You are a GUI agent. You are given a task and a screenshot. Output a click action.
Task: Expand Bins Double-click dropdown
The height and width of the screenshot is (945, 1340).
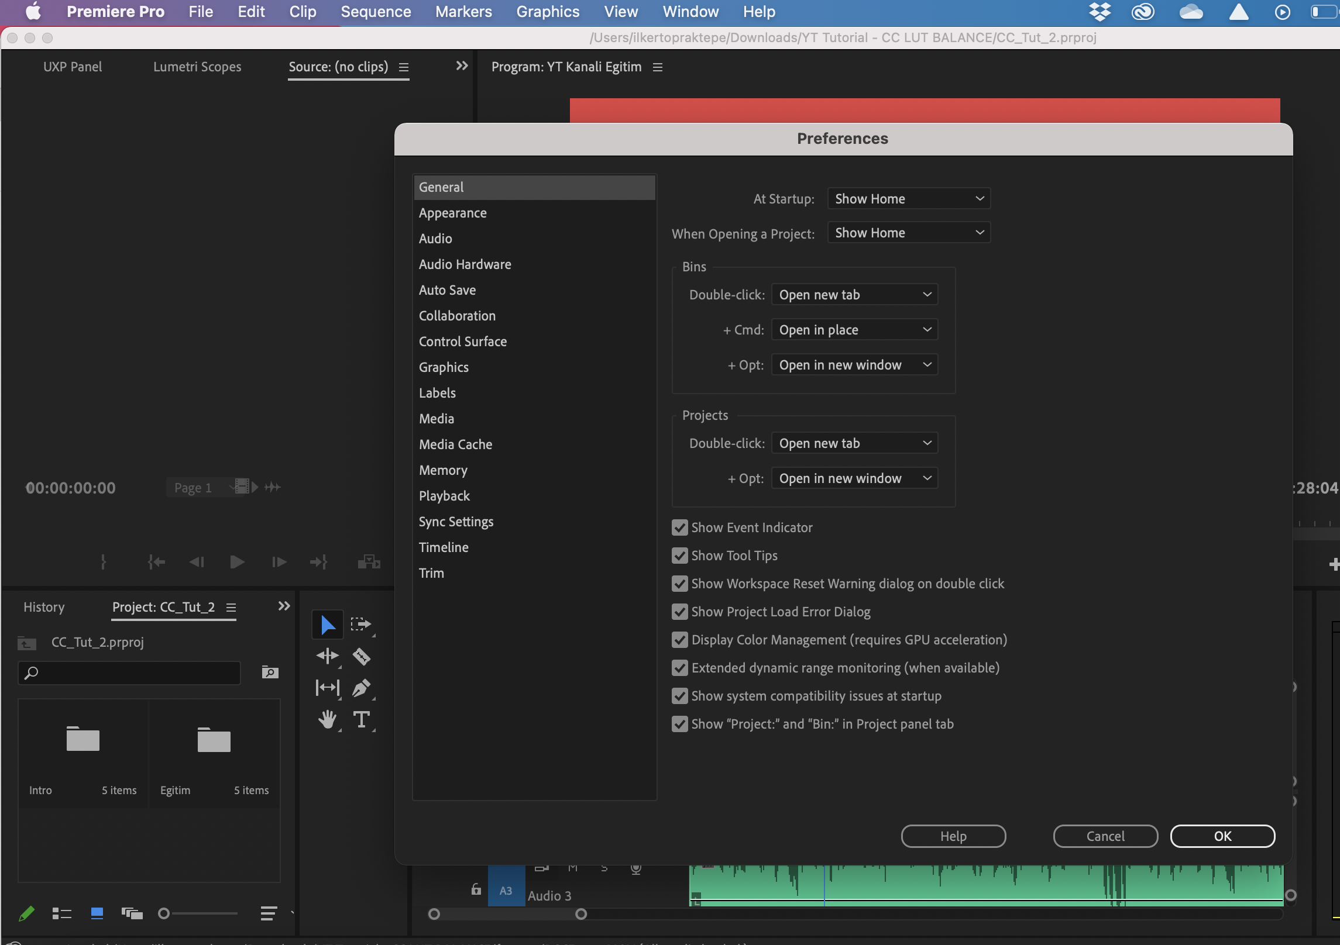pyautogui.click(x=854, y=295)
